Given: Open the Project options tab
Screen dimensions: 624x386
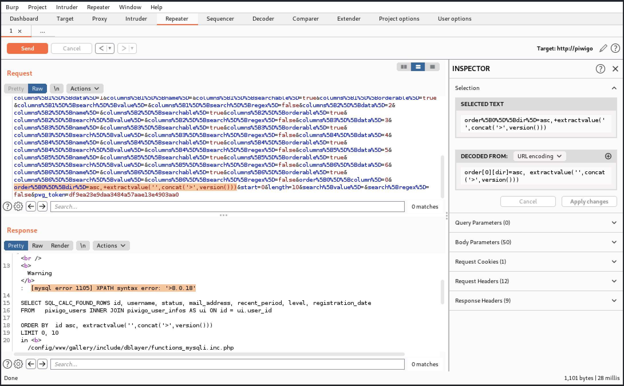Looking at the screenshot, I should [399, 19].
